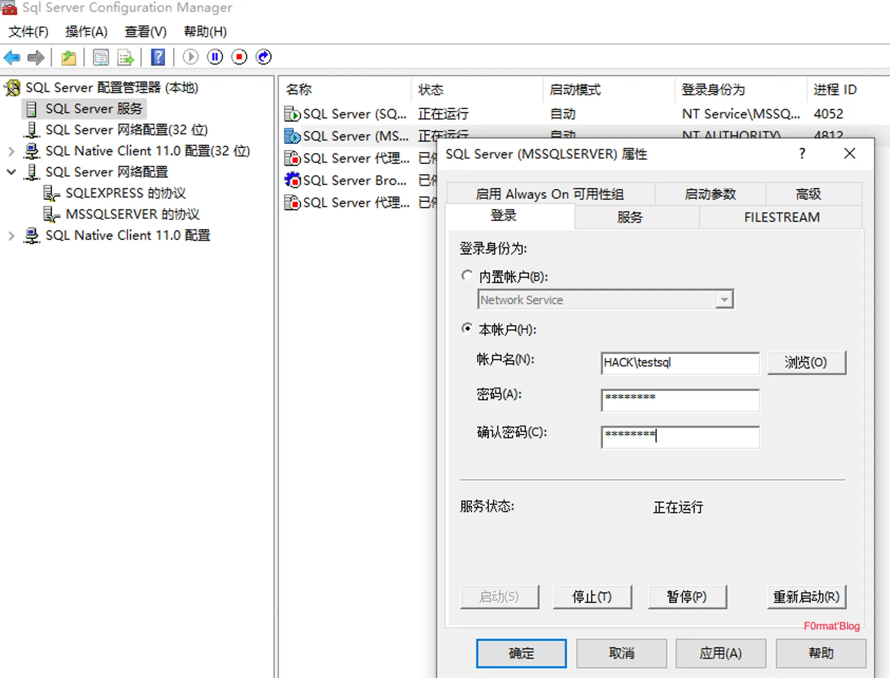The height and width of the screenshot is (678, 890).
Task: Click the export list toolbar icon
Action: click(x=126, y=57)
